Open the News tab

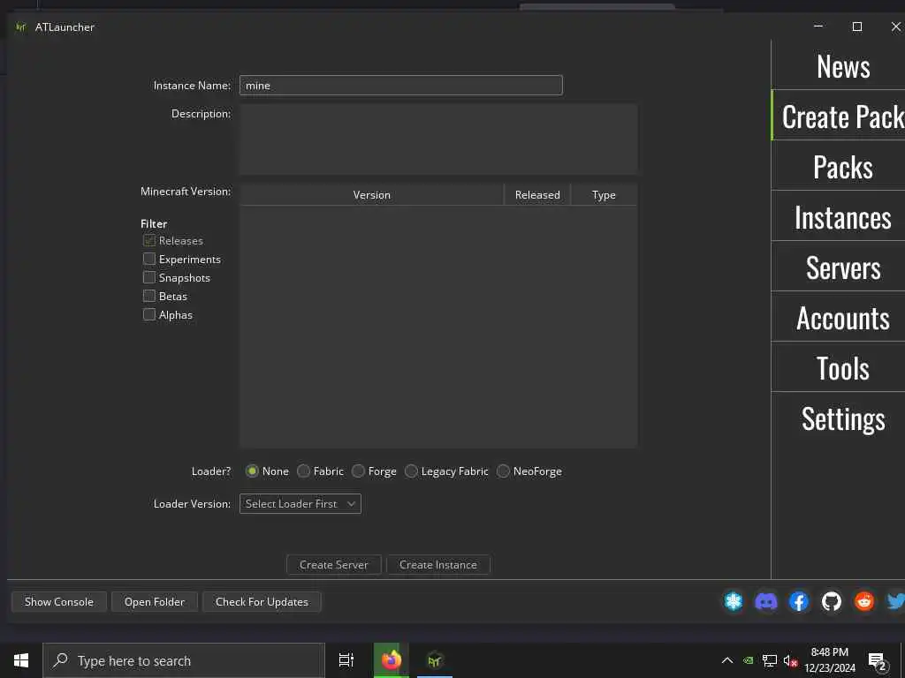click(x=838, y=65)
